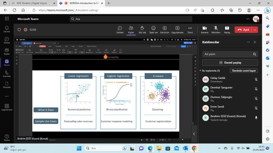Click Tümünün sesini kapat
The height and width of the screenshot is (153, 273).
pos(244,71)
